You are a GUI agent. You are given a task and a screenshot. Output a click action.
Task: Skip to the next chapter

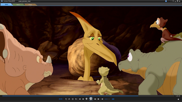click(x=95, y=99)
